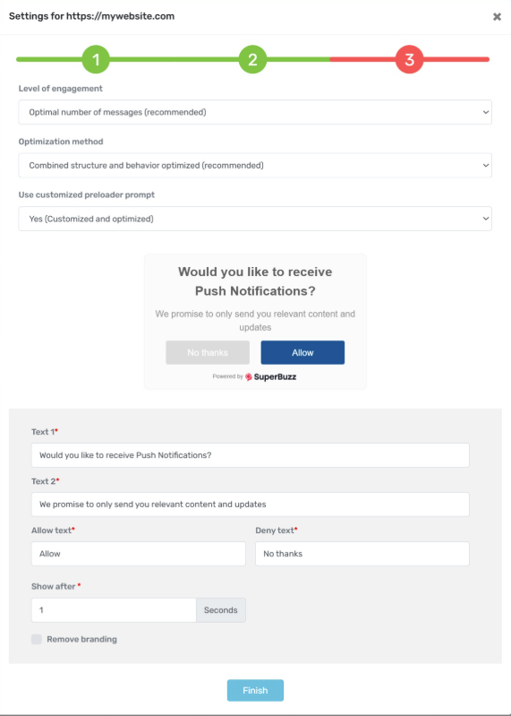Focus the Text 2 input field
This screenshot has height=716, width=511.
pos(251,505)
